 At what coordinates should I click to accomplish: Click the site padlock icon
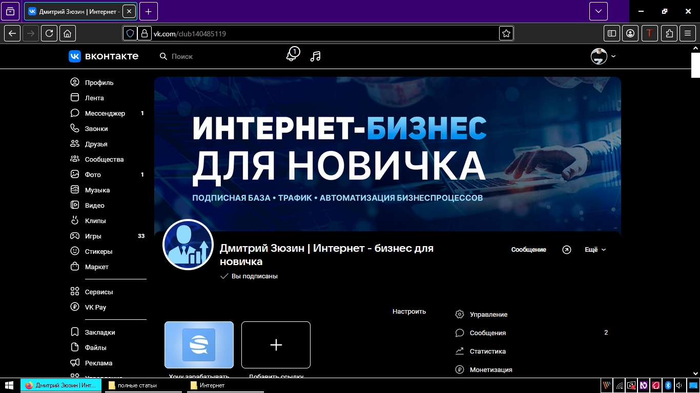click(144, 33)
